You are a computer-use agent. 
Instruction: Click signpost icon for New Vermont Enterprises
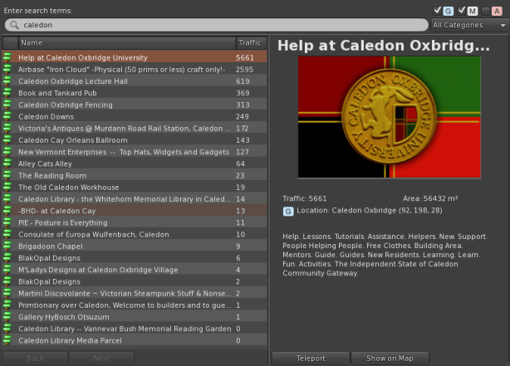(x=7, y=152)
